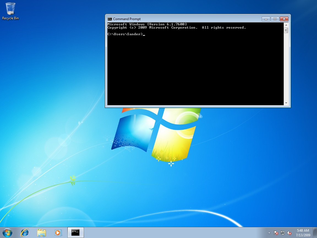Show hidden notification area icons
This screenshot has width=317, height=238.
tap(269, 233)
